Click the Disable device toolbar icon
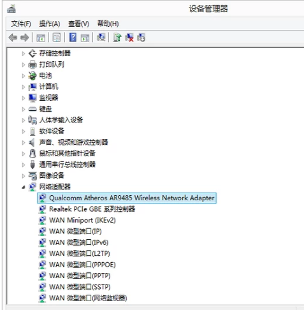The image size is (304, 310). [141, 38]
